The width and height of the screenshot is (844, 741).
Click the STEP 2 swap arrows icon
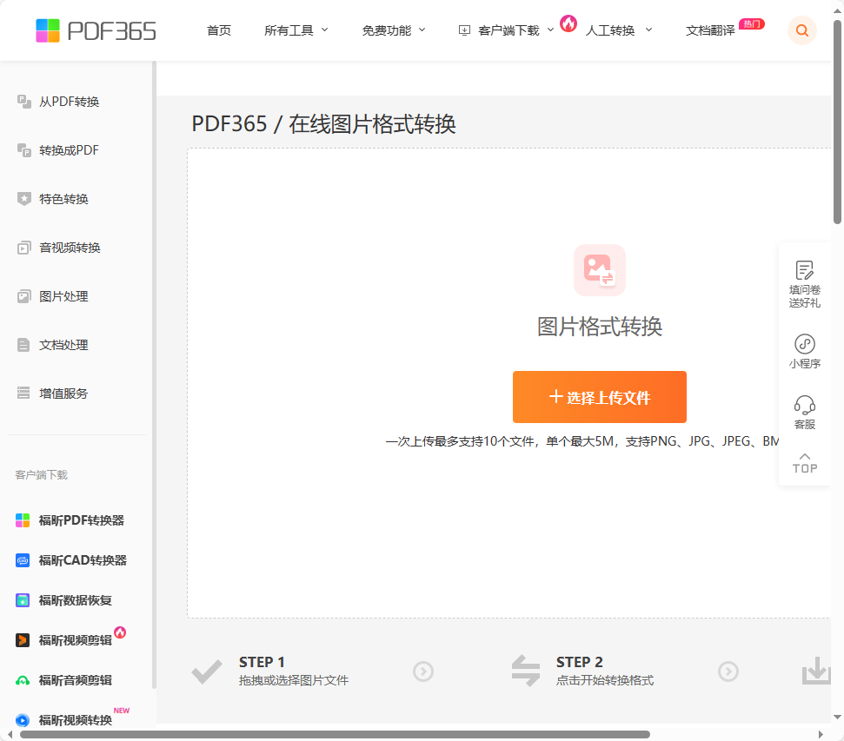pyautogui.click(x=526, y=671)
